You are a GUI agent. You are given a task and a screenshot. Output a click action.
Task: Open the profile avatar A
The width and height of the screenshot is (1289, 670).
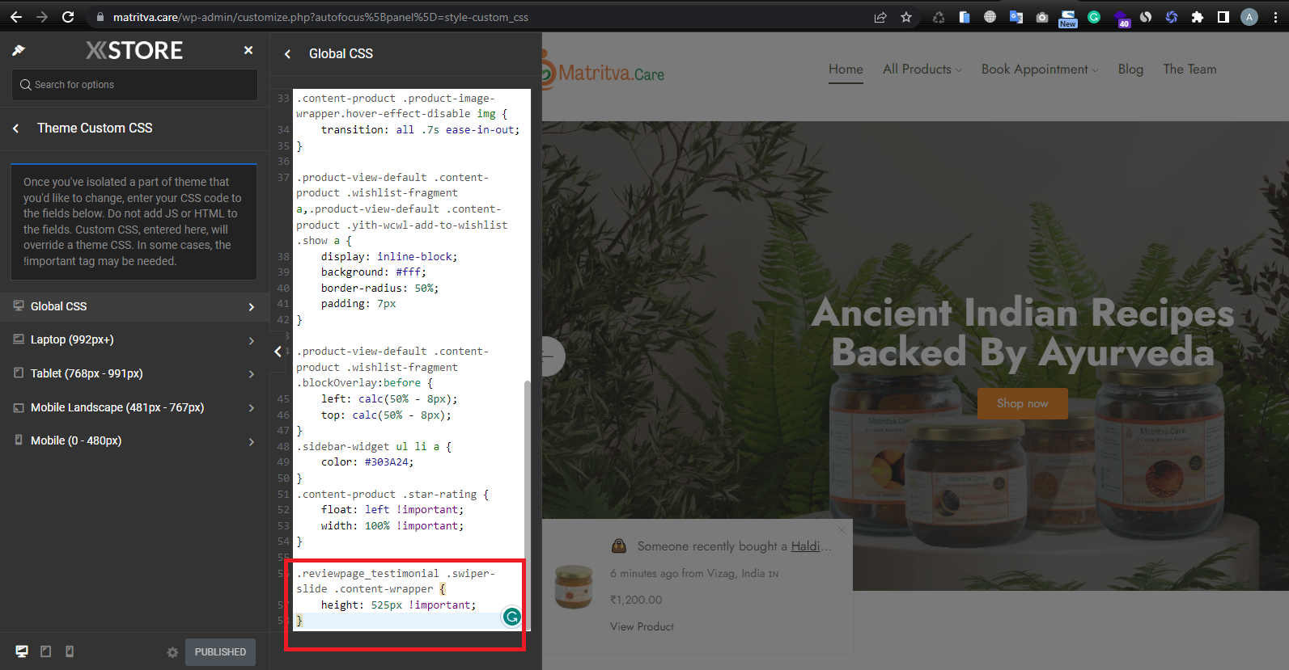[x=1249, y=17]
